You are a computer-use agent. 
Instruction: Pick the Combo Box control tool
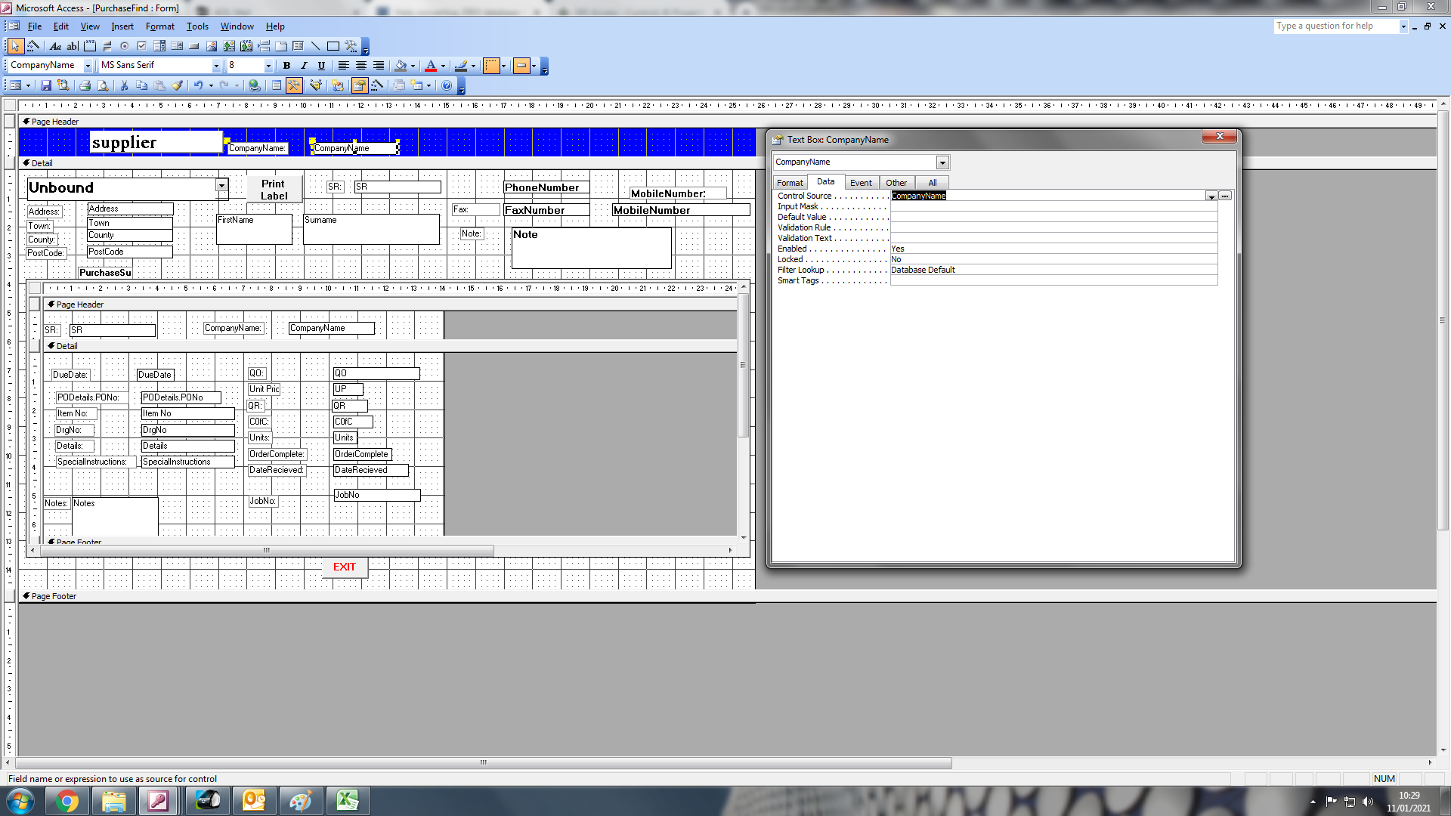[159, 46]
